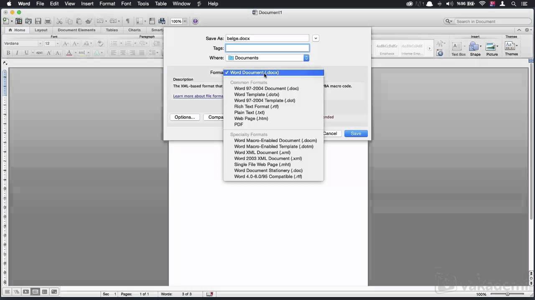
Task: Switch to Print Layout view in status bar
Action: 35,292
